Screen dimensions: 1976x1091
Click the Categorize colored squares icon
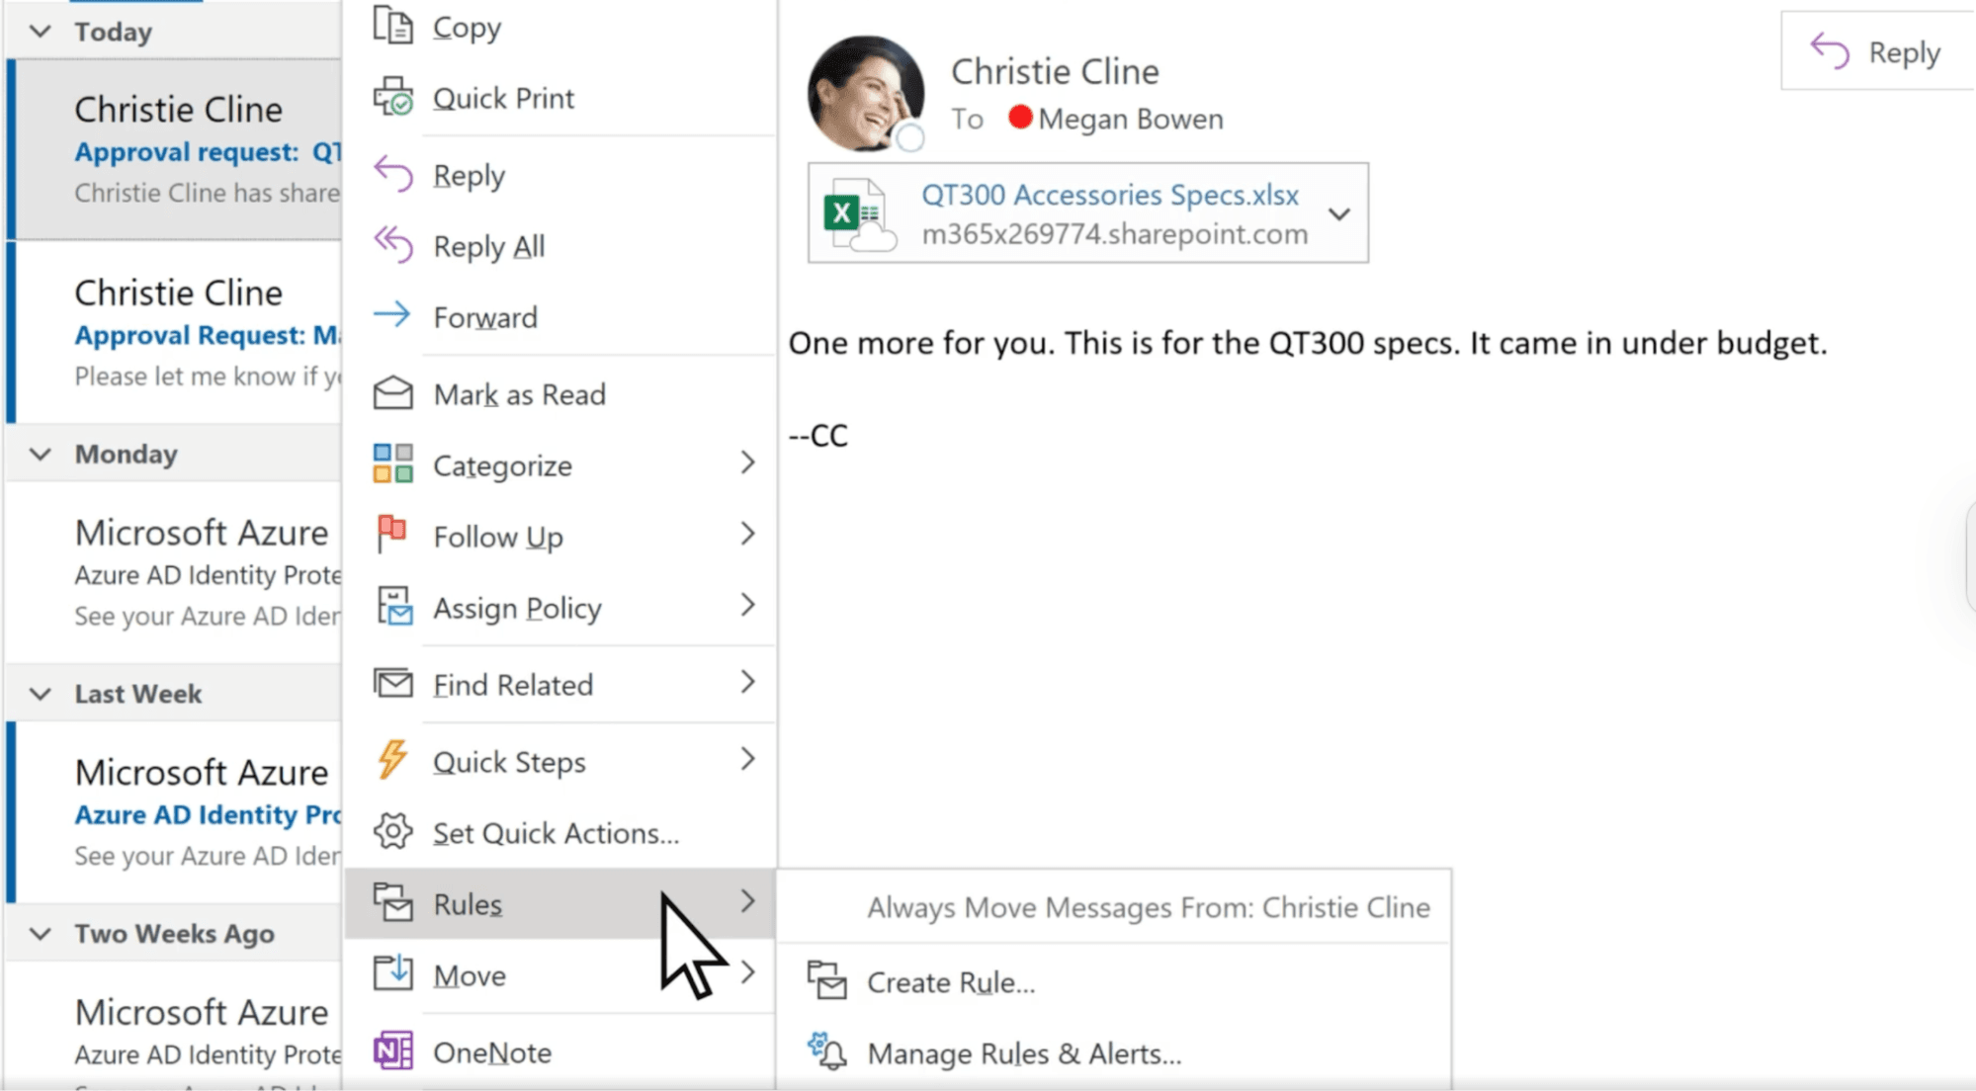[x=393, y=464]
